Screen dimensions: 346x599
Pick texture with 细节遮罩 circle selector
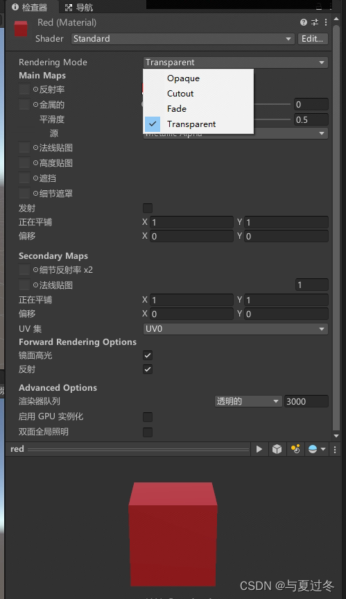point(35,194)
